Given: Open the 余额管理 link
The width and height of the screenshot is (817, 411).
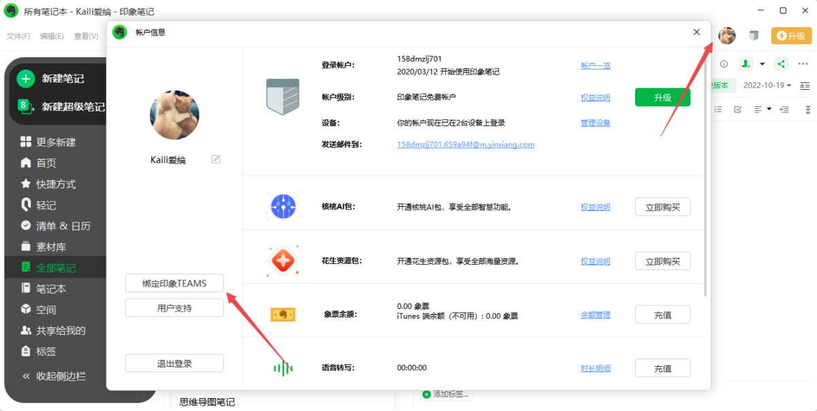Looking at the screenshot, I should pos(596,314).
